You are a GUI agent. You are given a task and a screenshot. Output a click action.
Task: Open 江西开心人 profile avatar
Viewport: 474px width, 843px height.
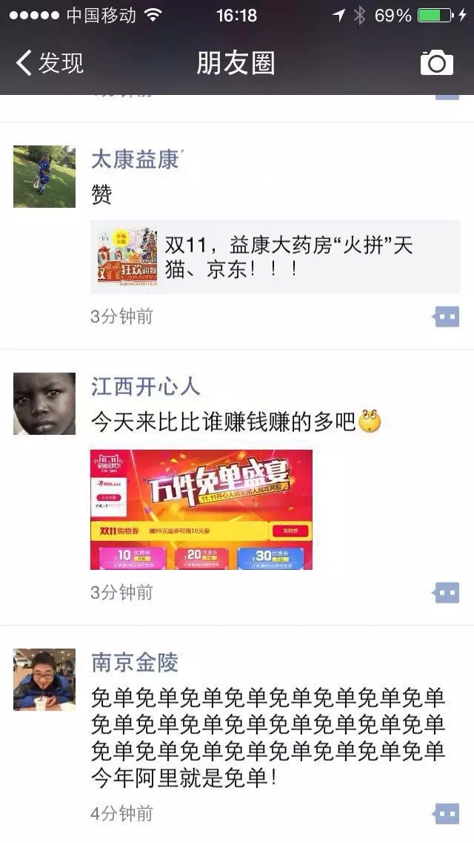[44, 403]
